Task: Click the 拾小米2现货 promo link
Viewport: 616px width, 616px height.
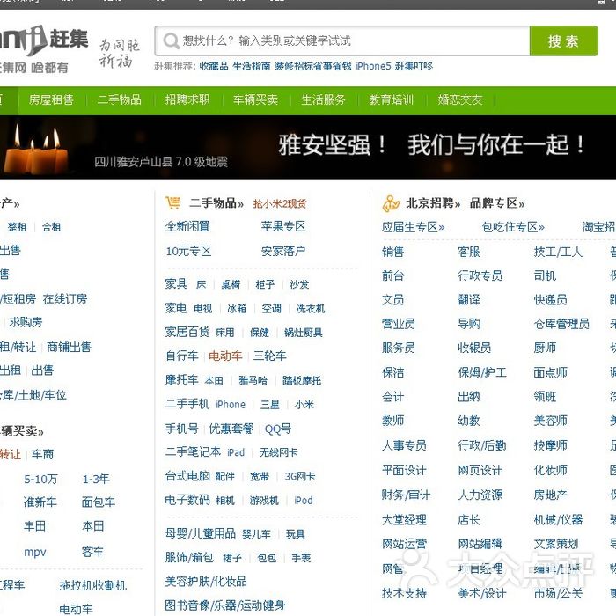Action: coord(280,203)
